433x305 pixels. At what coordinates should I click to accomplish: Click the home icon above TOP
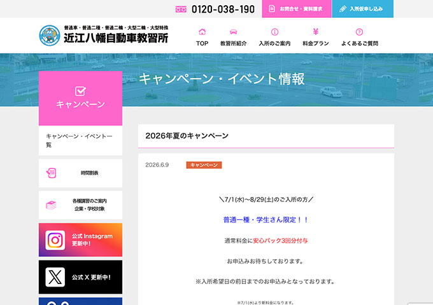pos(202,32)
